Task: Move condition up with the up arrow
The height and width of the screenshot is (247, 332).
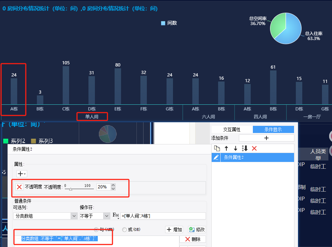Action: click(226, 148)
